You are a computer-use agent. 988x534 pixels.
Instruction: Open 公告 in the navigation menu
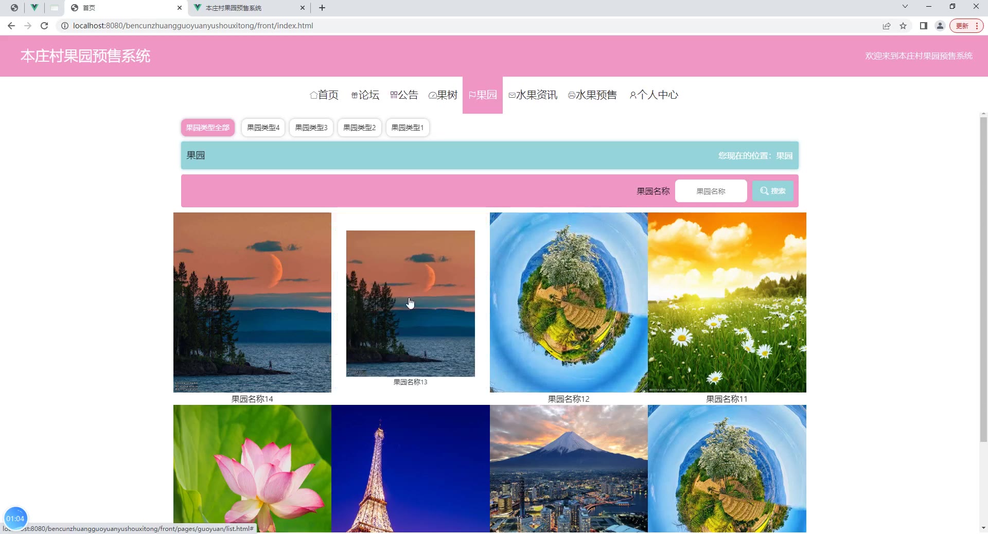tap(404, 95)
